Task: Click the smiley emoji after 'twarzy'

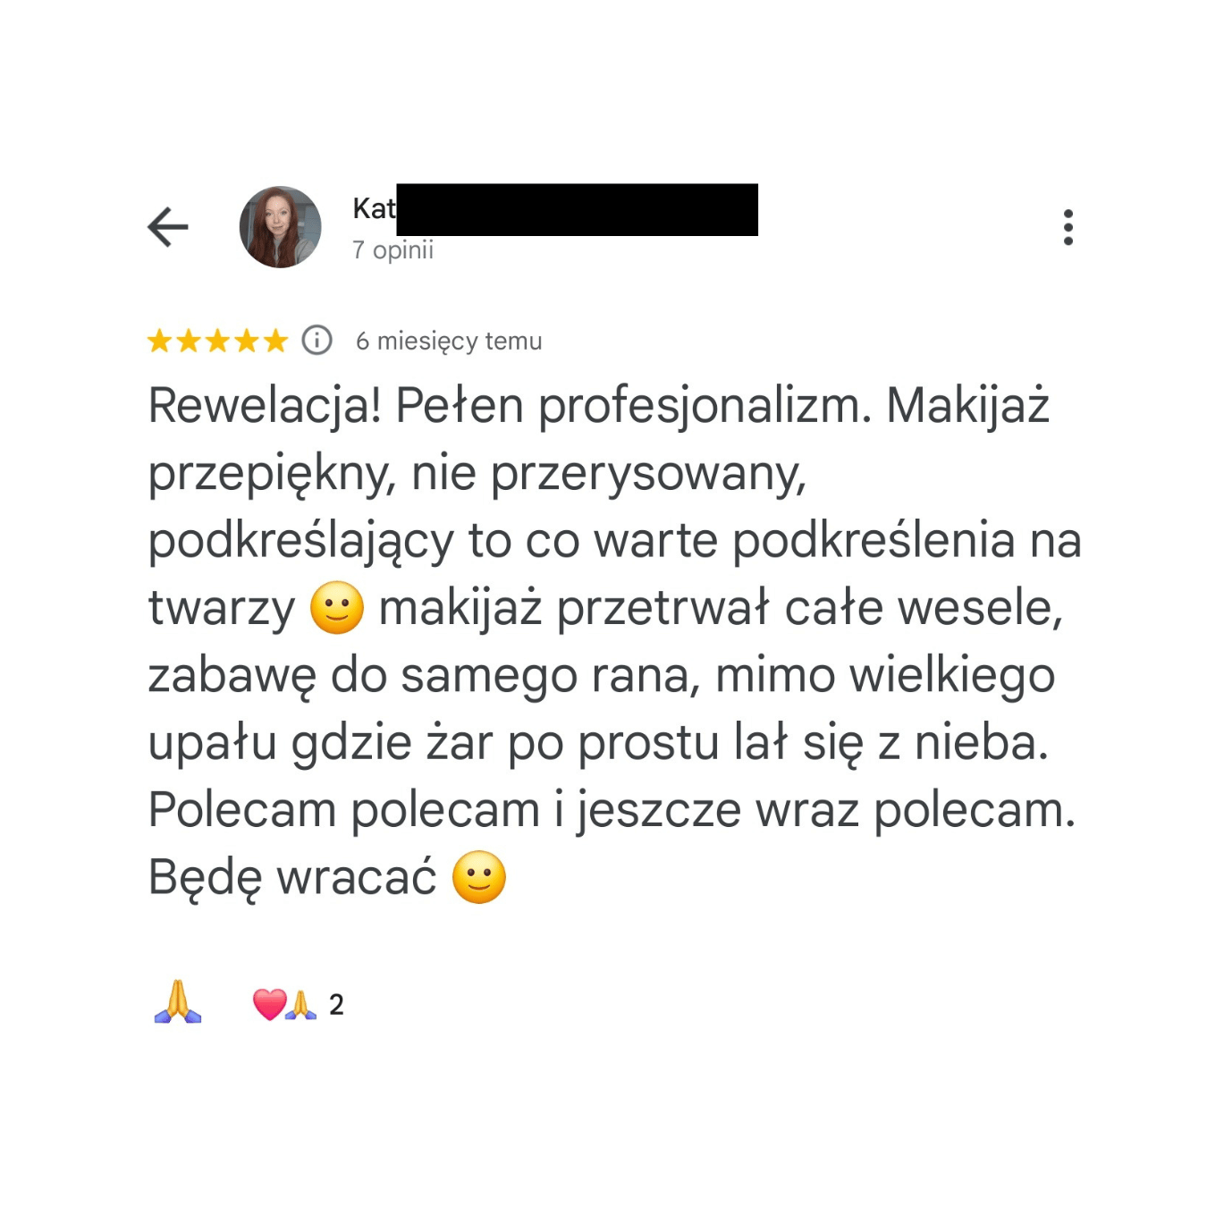Action: (337, 608)
